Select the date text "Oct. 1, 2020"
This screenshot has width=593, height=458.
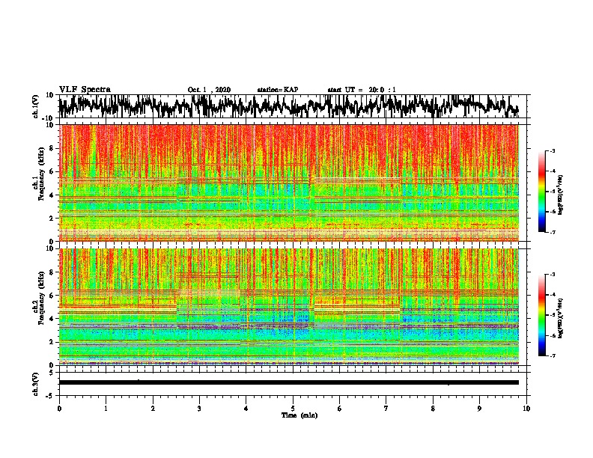(x=209, y=90)
